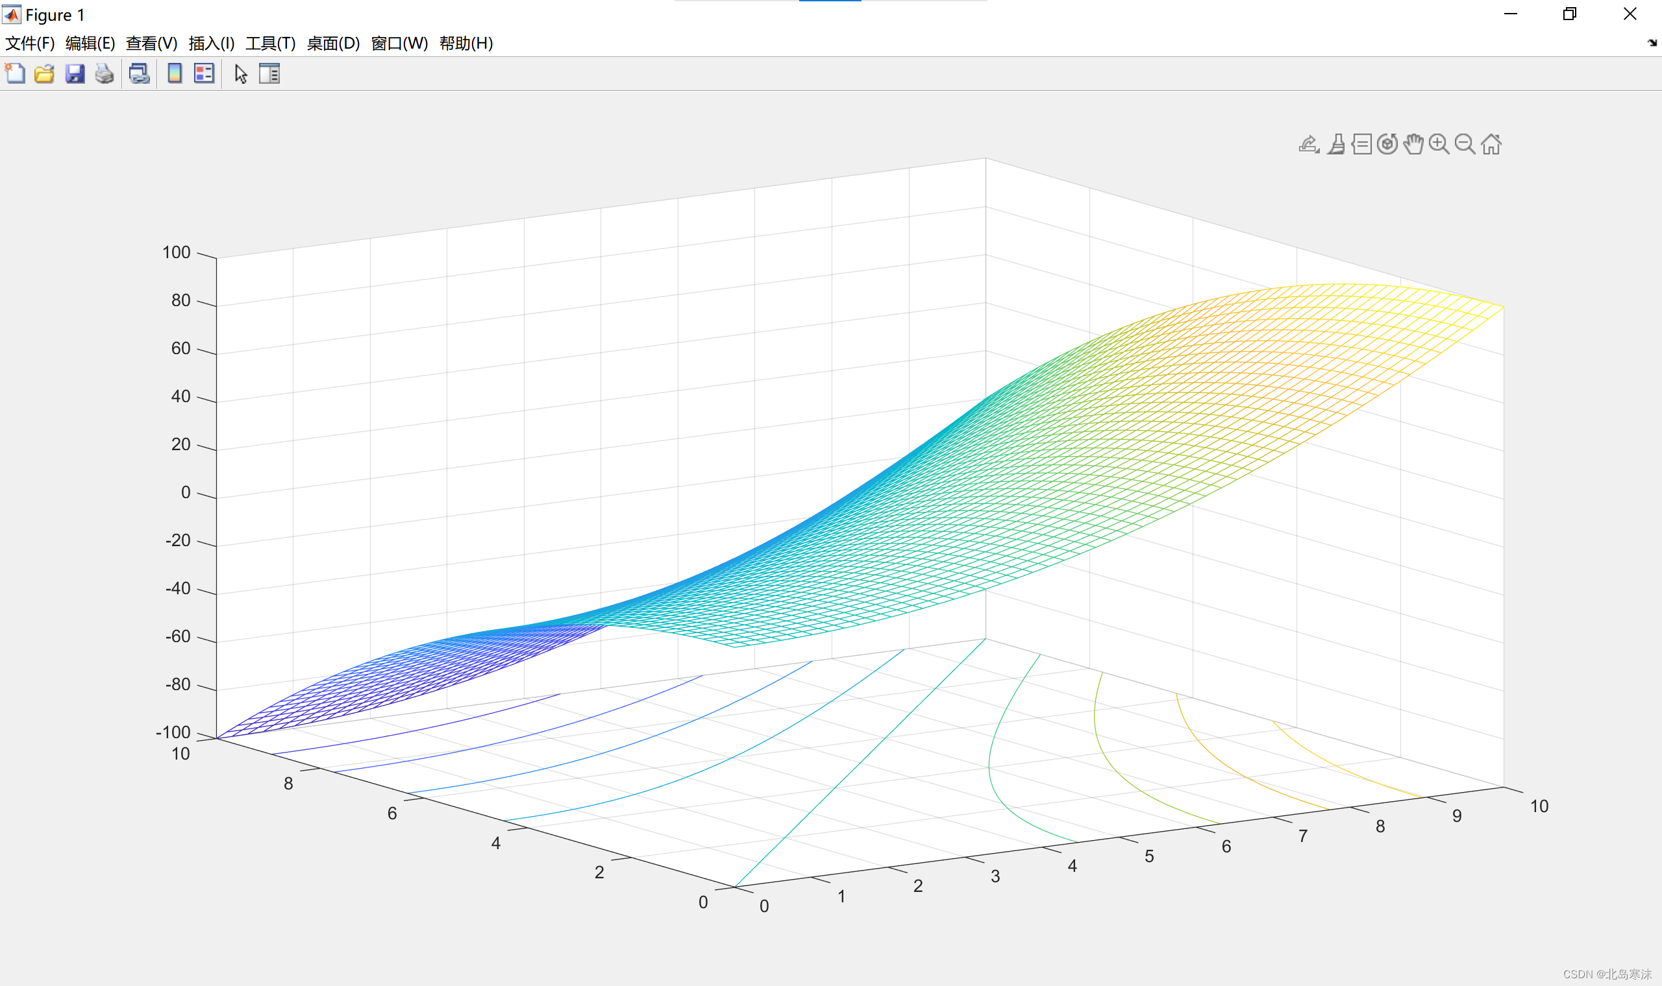The image size is (1662, 986).
Task: Click the New Figure toolbar icon
Action: pyautogui.click(x=15, y=73)
